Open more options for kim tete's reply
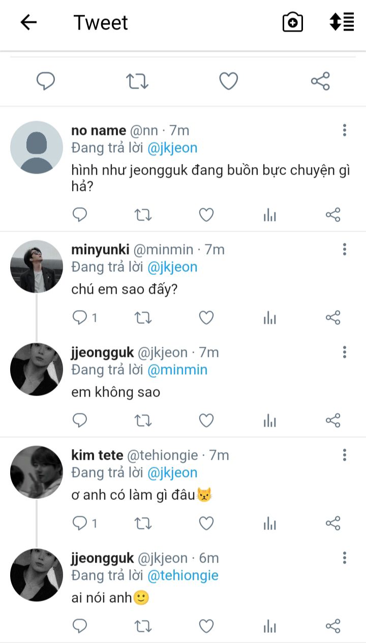This screenshot has height=643, width=366. pos(344,455)
